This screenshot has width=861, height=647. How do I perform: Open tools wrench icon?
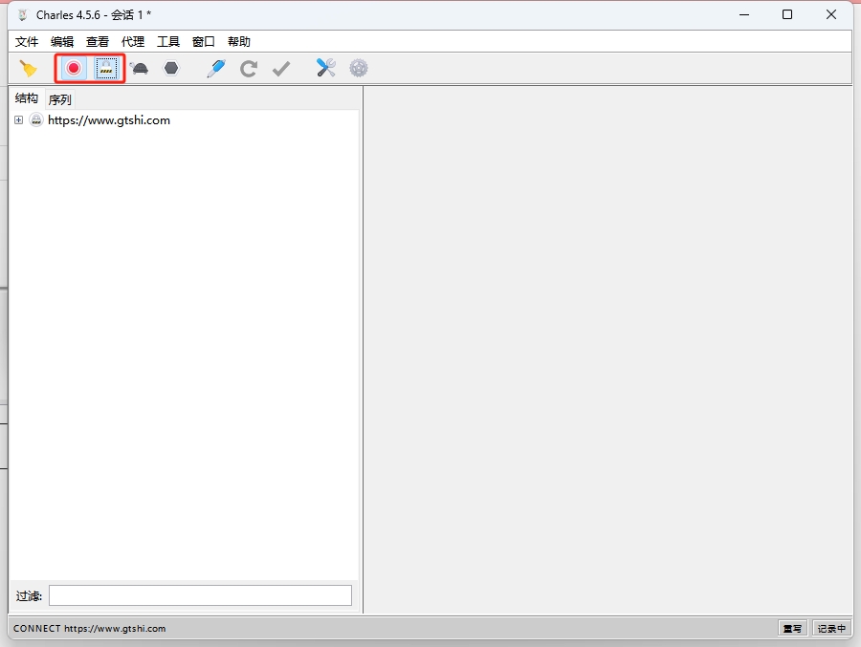click(325, 68)
